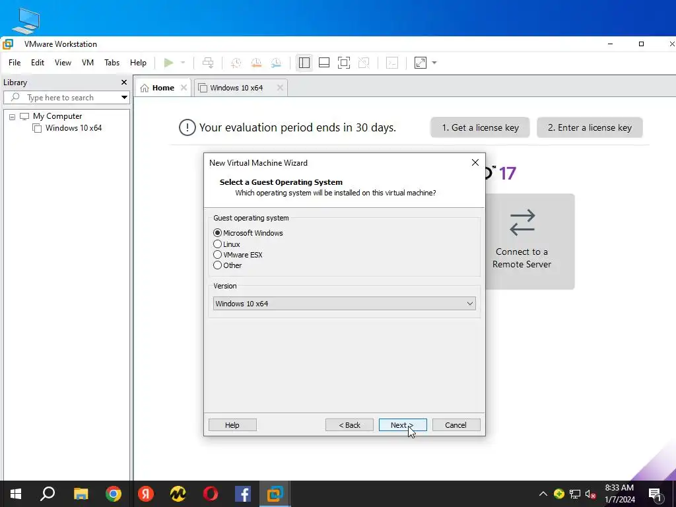Select My Computer in the Library

[x=57, y=116]
